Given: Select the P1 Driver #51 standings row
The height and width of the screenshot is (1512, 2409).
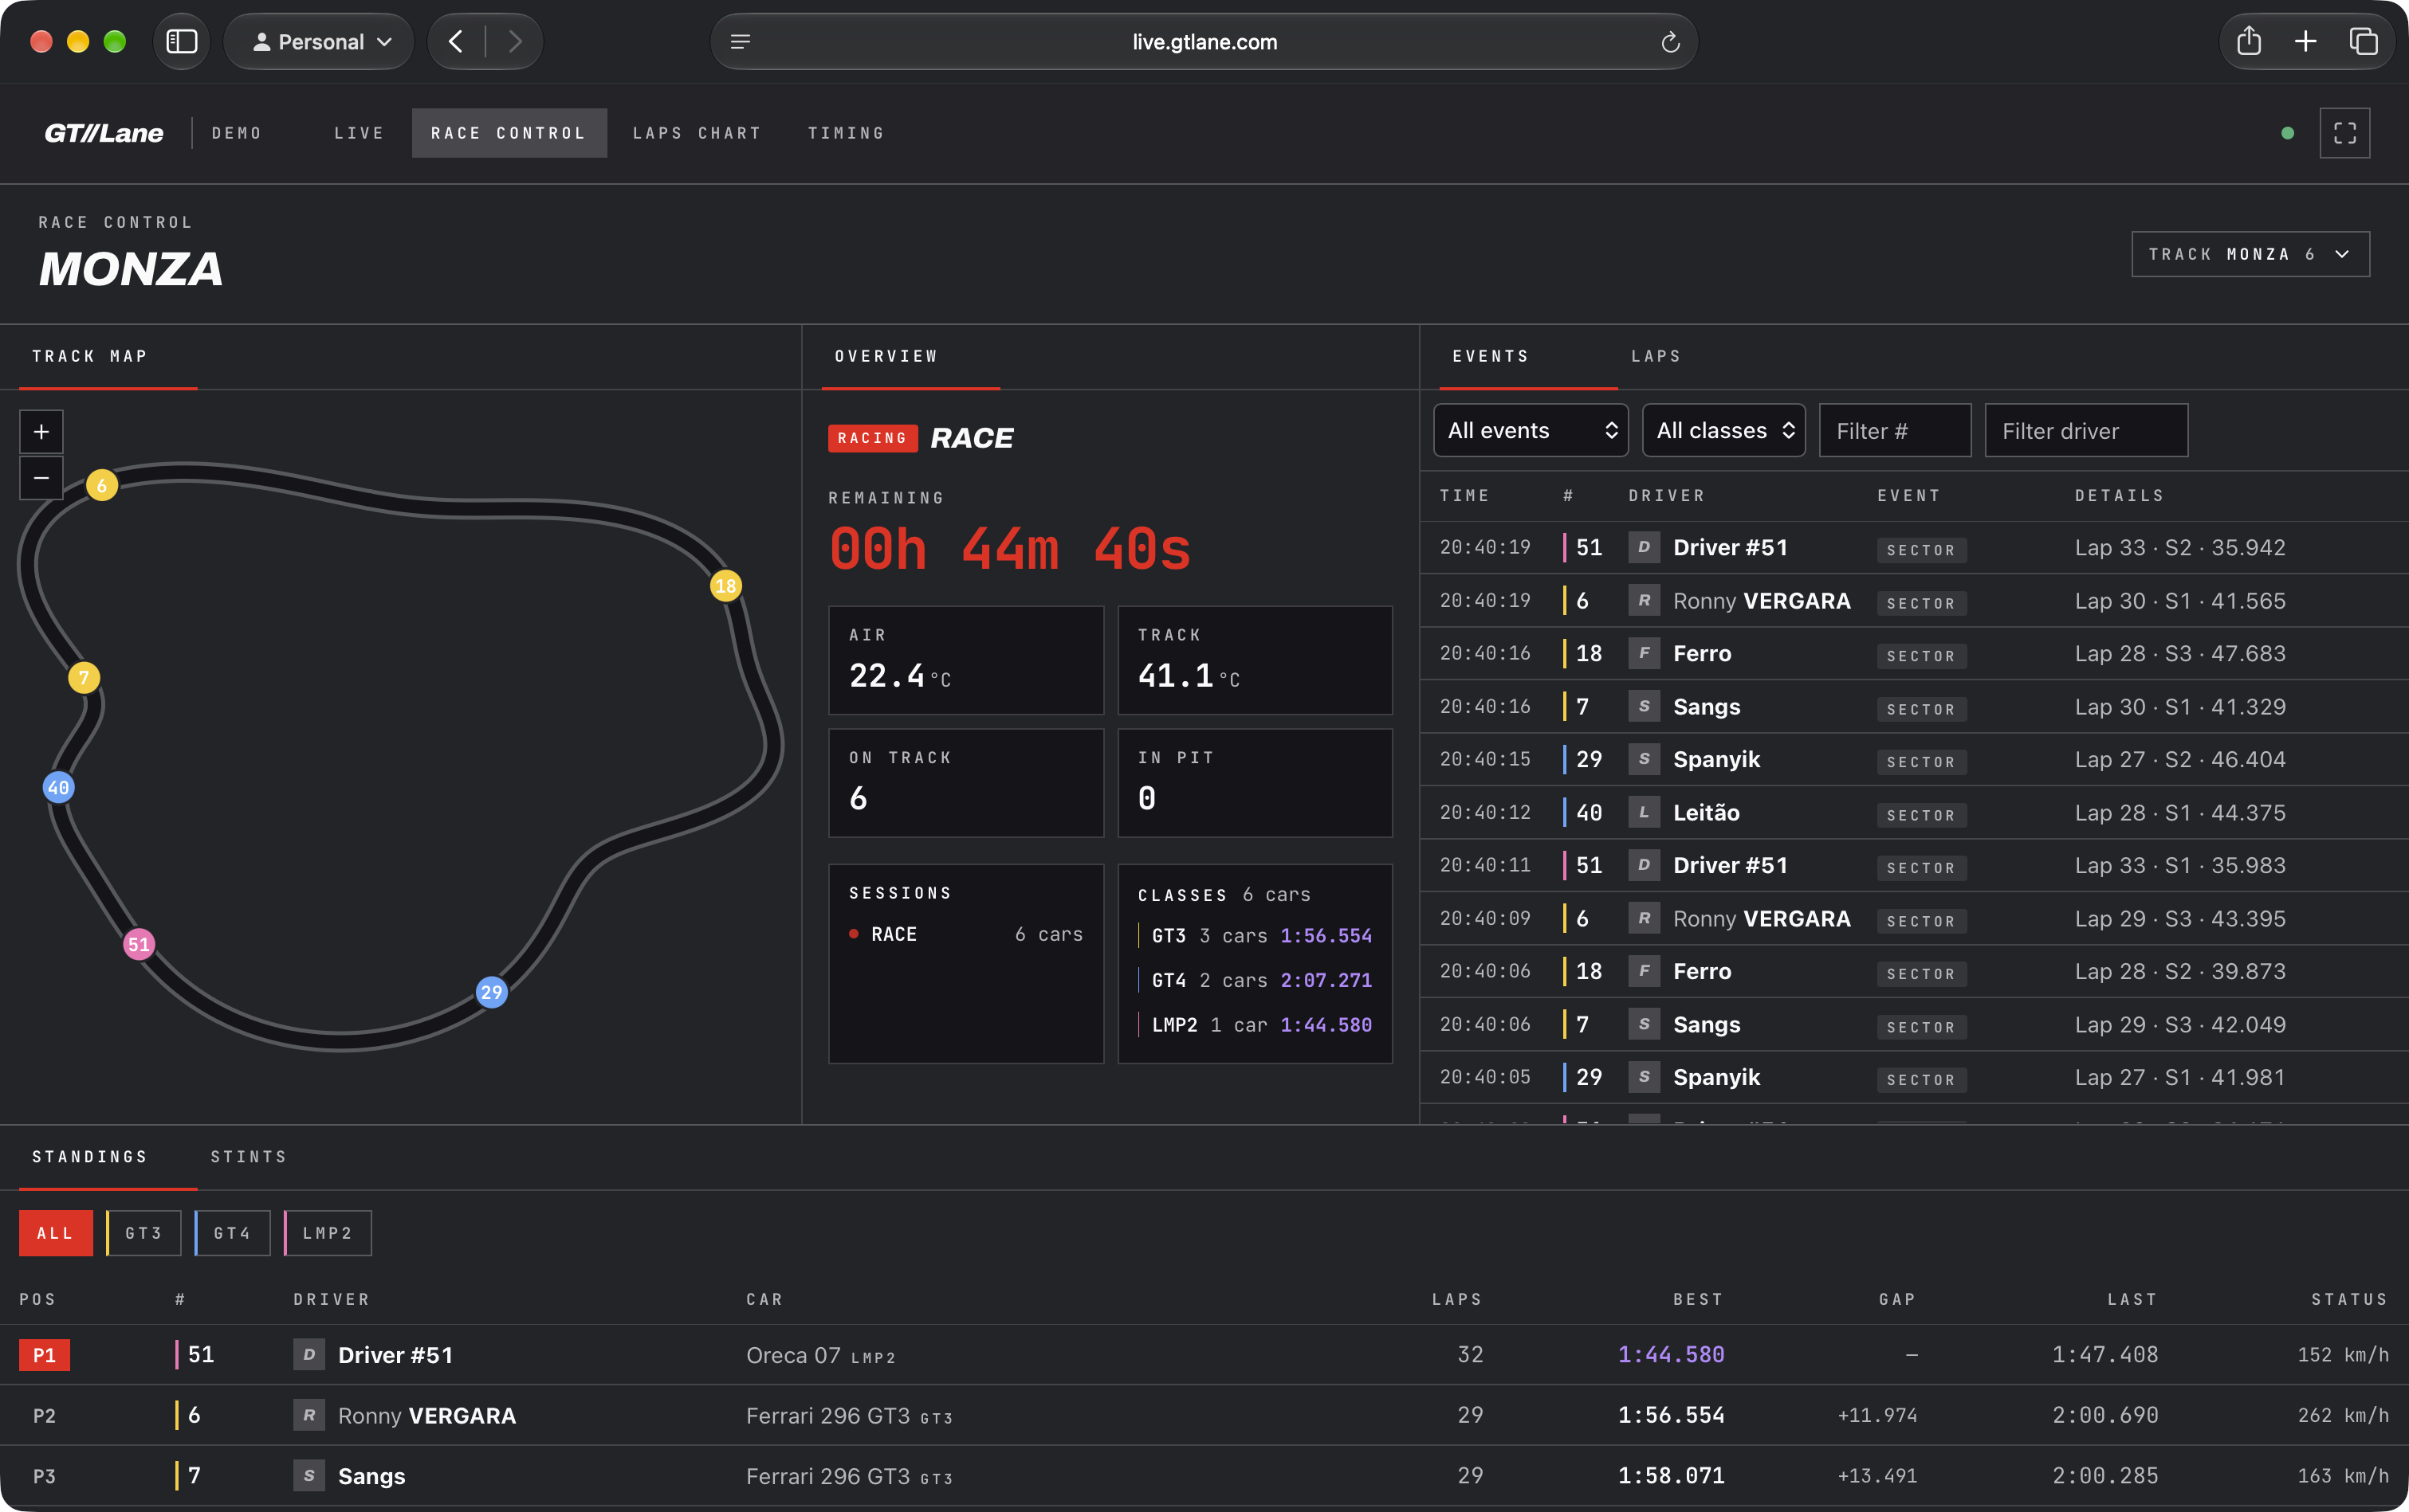Looking at the screenshot, I should click(x=1204, y=1355).
